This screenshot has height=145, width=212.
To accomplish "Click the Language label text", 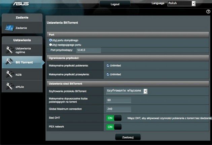I will coord(158,3).
